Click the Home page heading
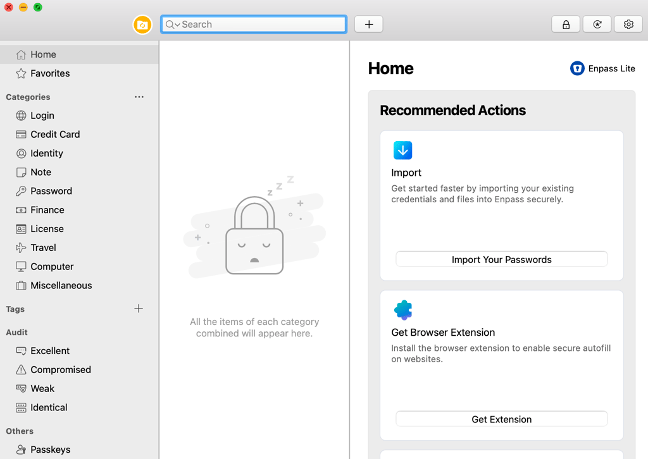This screenshot has width=648, height=459. [x=390, y=68]
